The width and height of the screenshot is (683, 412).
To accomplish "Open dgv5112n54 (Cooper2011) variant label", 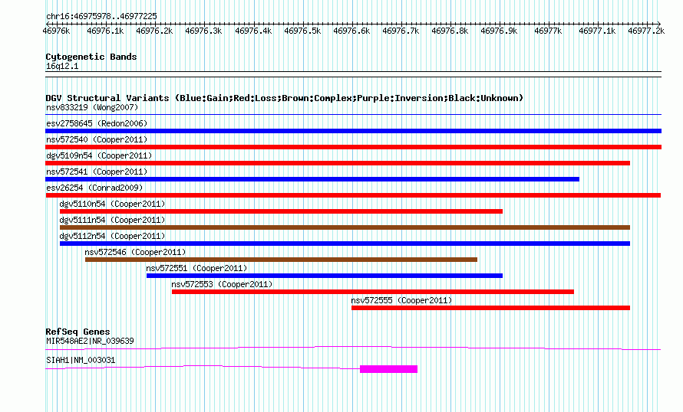I will coord(112,236).
